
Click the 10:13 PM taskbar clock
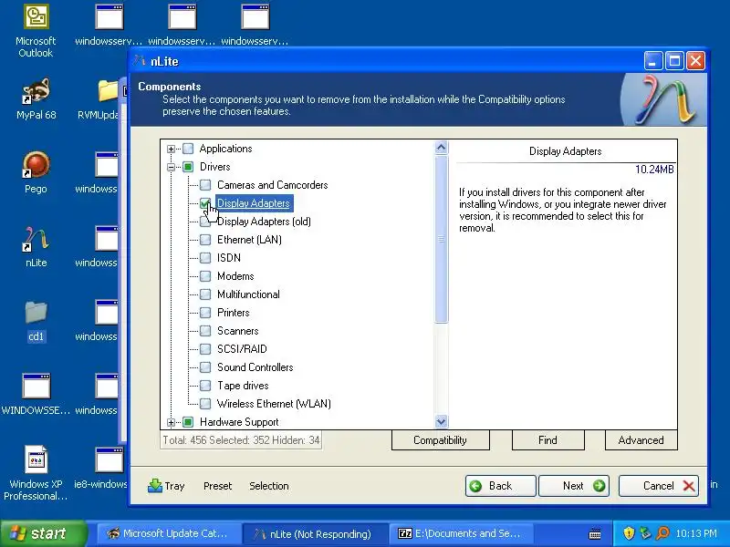(696, 533)
